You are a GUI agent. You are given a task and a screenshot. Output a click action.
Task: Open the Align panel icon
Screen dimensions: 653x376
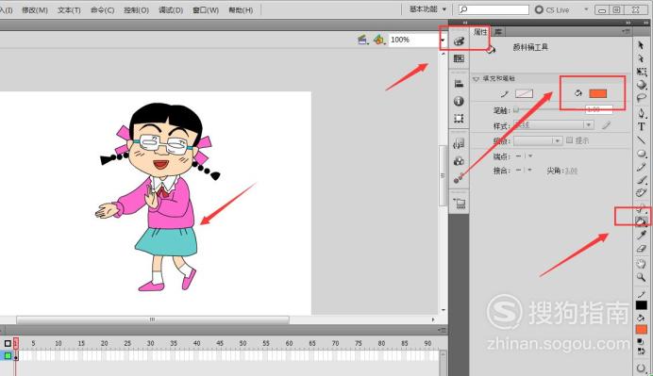[459, 84]
